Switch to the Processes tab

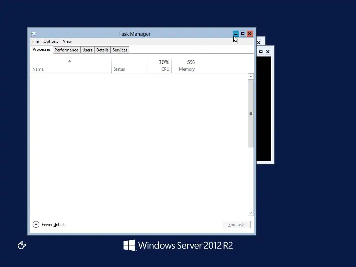coord(42,49)
